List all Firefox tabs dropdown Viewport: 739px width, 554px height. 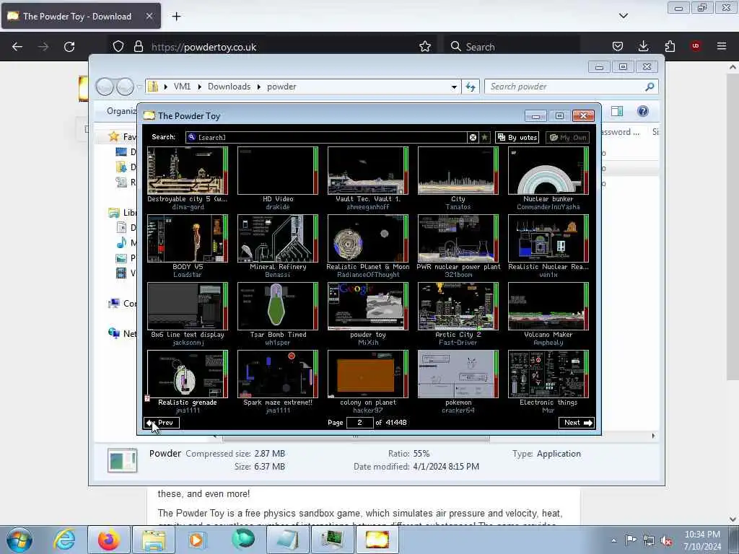click(x=624, y=16)
